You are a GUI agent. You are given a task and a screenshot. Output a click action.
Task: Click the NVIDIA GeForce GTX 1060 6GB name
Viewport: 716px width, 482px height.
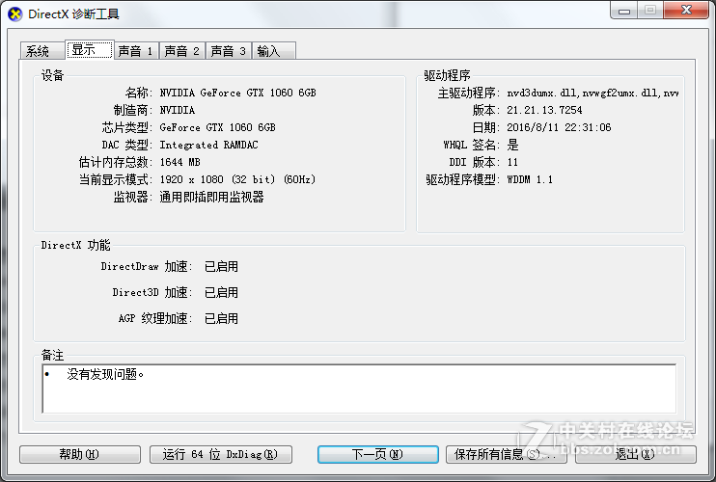[238, 93]
